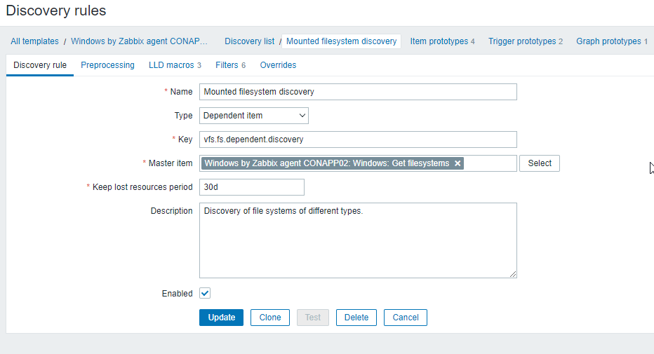Open the Overrides tab
The height and width of the screenshot is (354, 654).
click(x=278, y=65)
